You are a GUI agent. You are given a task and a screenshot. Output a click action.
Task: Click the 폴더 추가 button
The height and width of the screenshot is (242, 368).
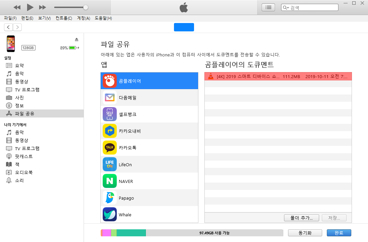[x=301, y=217]
